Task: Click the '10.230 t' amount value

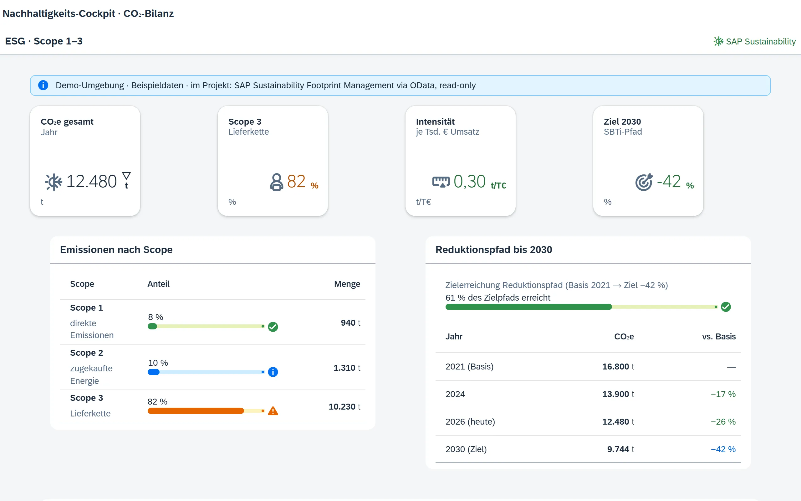Action: click(344, 406)
